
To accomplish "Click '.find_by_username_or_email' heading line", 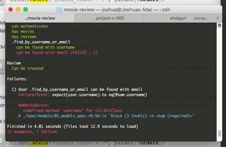I will point(41,42).
